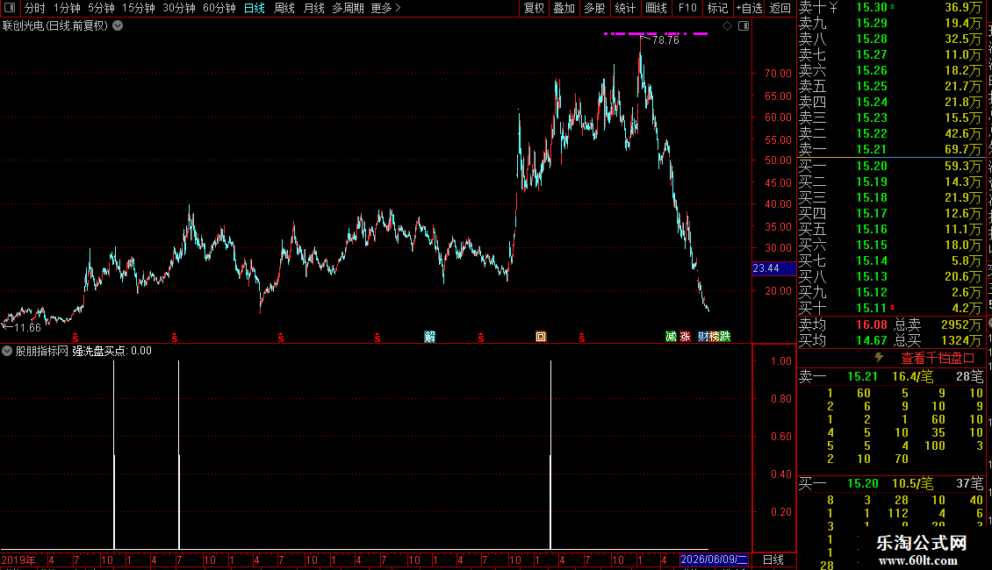This screenshot has width=992, height=570.
Task: Click the 返回 back button
Action: pyautogui.click(x=780, y=8)
